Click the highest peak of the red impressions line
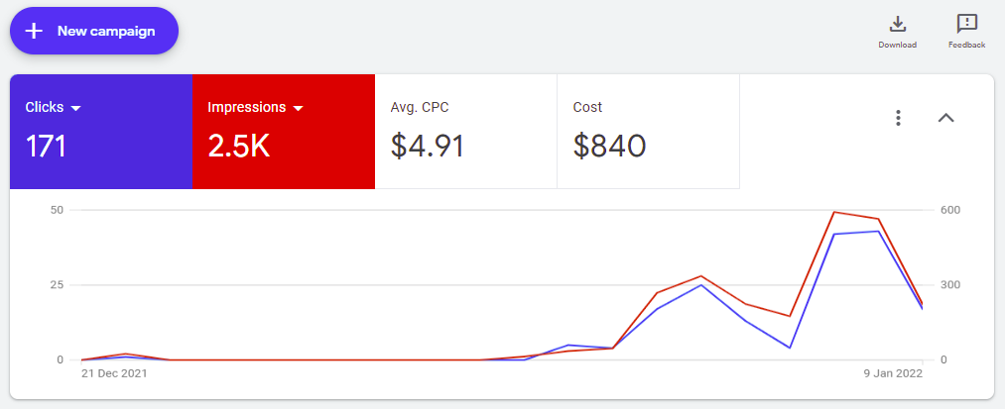The height and width of the screenshot is (409, 1005). pos(834,212)
